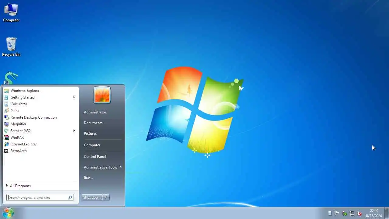Image resolution: width=389 pixels, height=219 pixels.
Task: Click the Serpent IA32 icon in Start menu
Action: (x=6, y=131)
